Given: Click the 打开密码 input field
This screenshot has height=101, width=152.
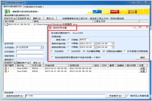Looking at the screenshot, I should 30,51.
